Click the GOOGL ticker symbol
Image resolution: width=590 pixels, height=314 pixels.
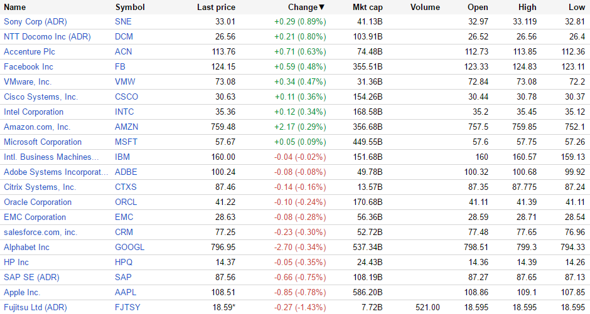(x=129, y=247)
